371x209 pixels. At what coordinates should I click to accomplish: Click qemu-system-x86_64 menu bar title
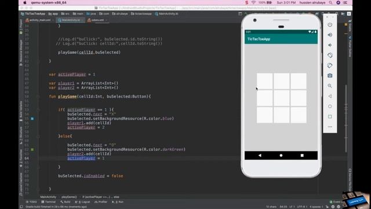[49, 2]
